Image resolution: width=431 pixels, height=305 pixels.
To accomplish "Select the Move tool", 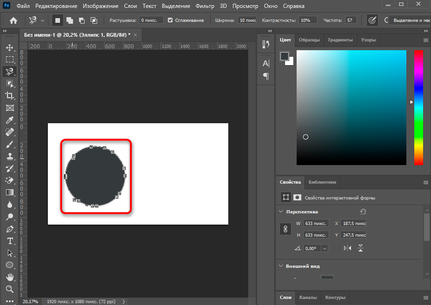I will point(9,47).
